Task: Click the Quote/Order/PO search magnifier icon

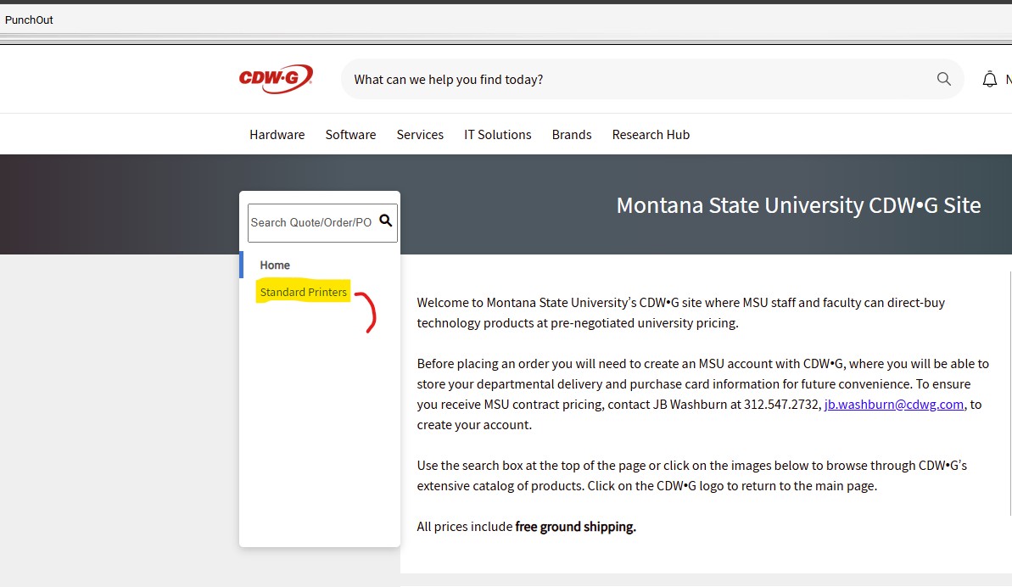Action: [x=385, y=221]
